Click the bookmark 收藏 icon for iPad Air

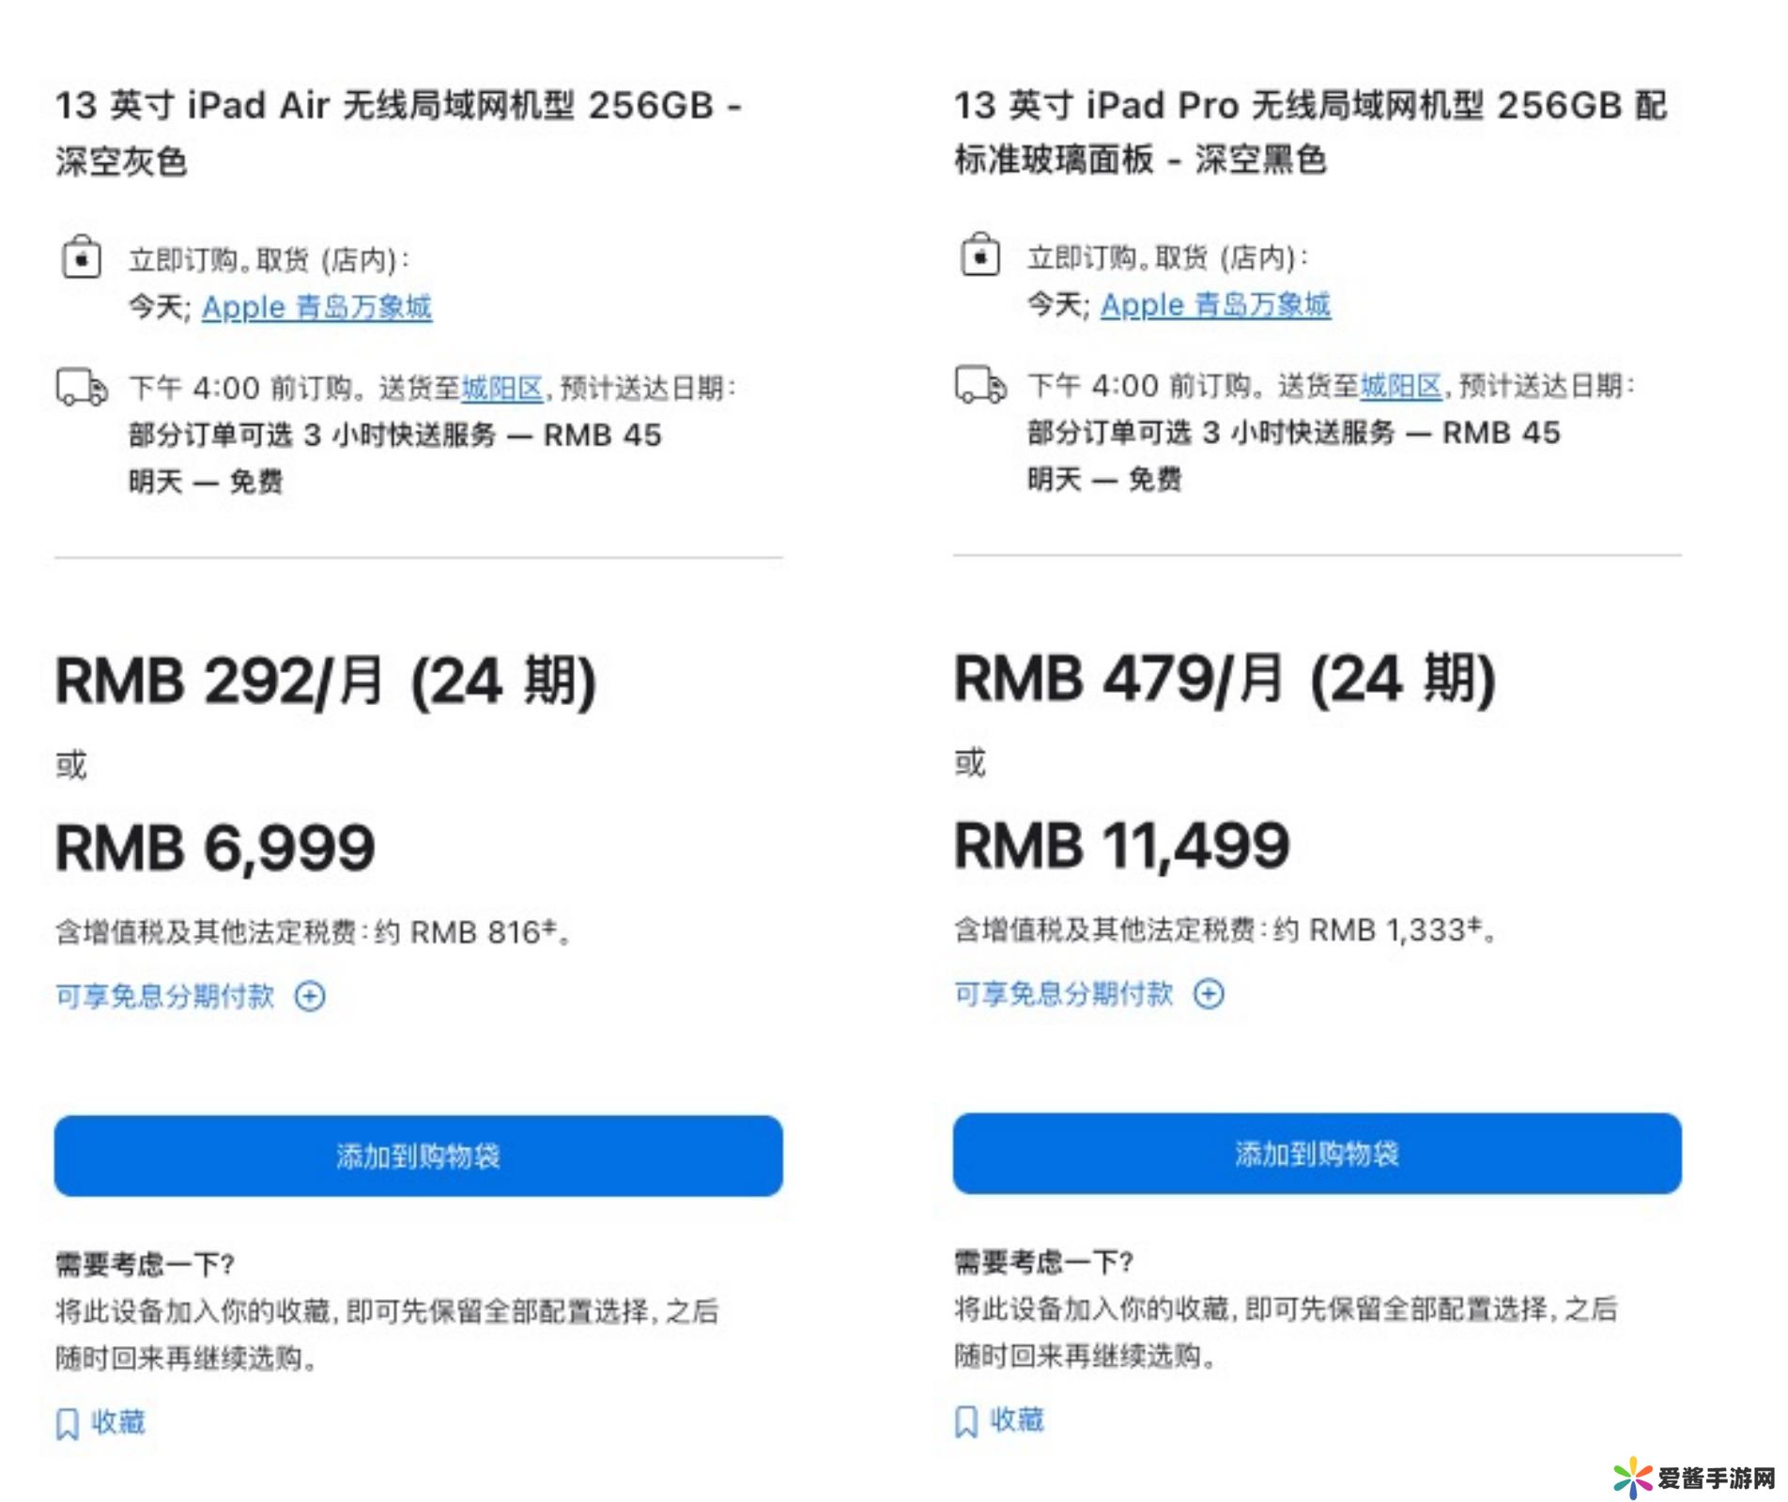coord(68,1423)
